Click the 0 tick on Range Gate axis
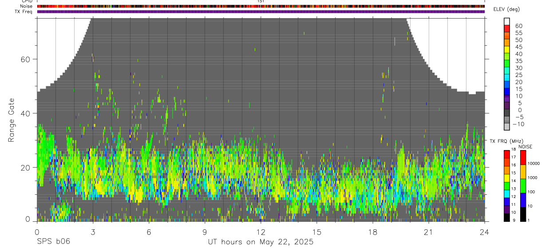 pyautogui.click(x=28, y=220)
